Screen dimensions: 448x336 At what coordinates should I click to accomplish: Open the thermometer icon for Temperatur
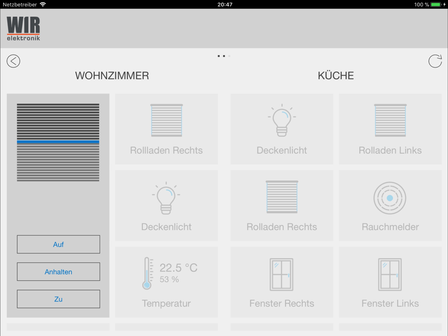pos(147,273)
